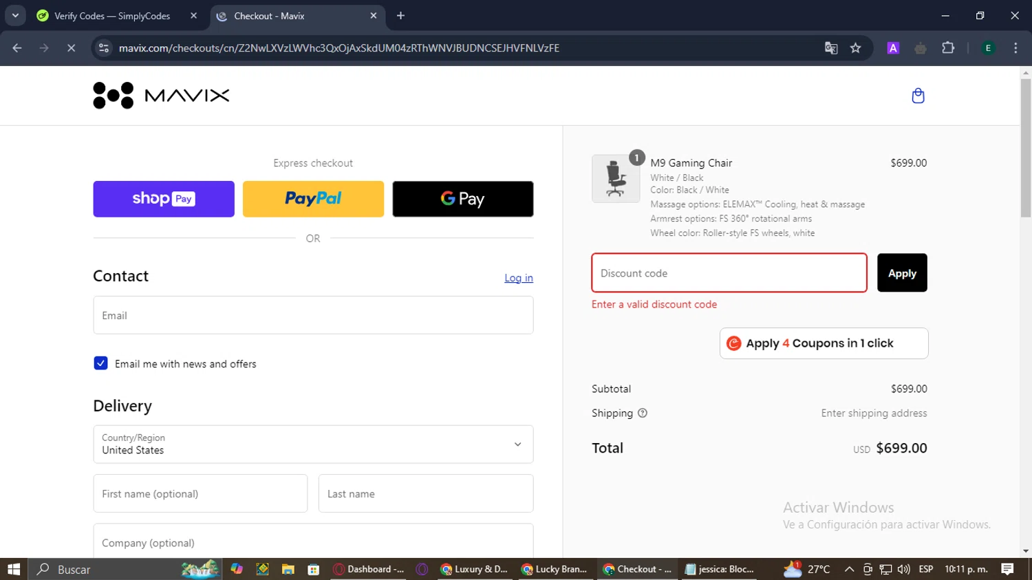Open the tab search dropdown arrow

click(x=15, y=16)
